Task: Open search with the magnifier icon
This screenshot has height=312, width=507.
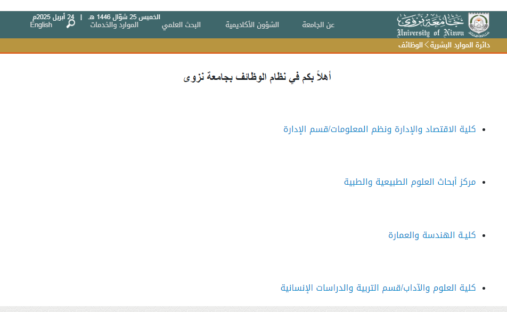Action: click(70, 23)
